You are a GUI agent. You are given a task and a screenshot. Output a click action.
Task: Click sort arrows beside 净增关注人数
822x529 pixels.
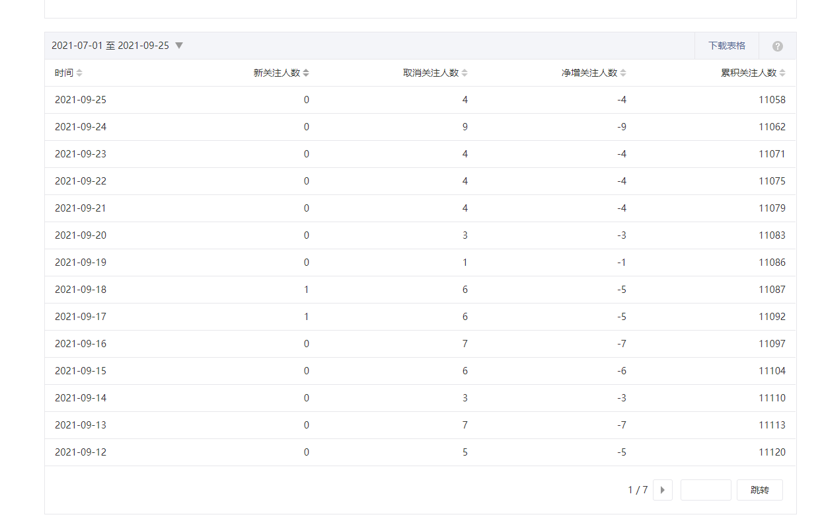623,73
